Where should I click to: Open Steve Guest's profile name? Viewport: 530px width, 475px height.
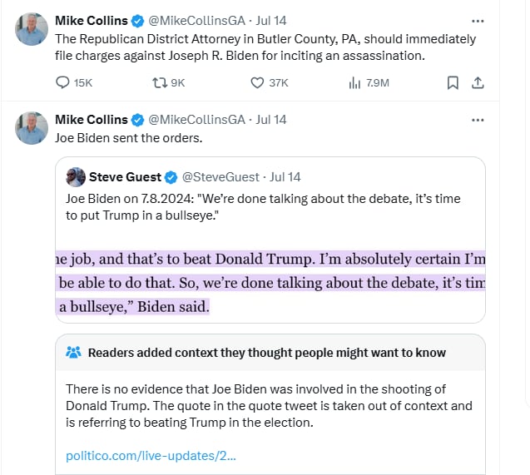click(x=125, y=176)
